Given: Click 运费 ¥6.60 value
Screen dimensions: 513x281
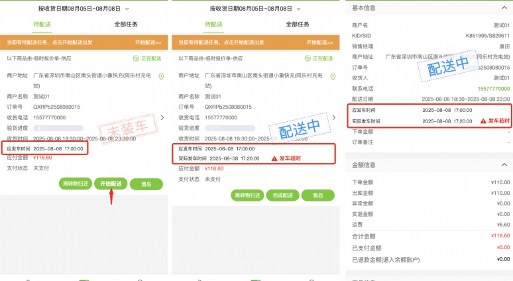Looking at the screenshot, I should pos(503,225).
